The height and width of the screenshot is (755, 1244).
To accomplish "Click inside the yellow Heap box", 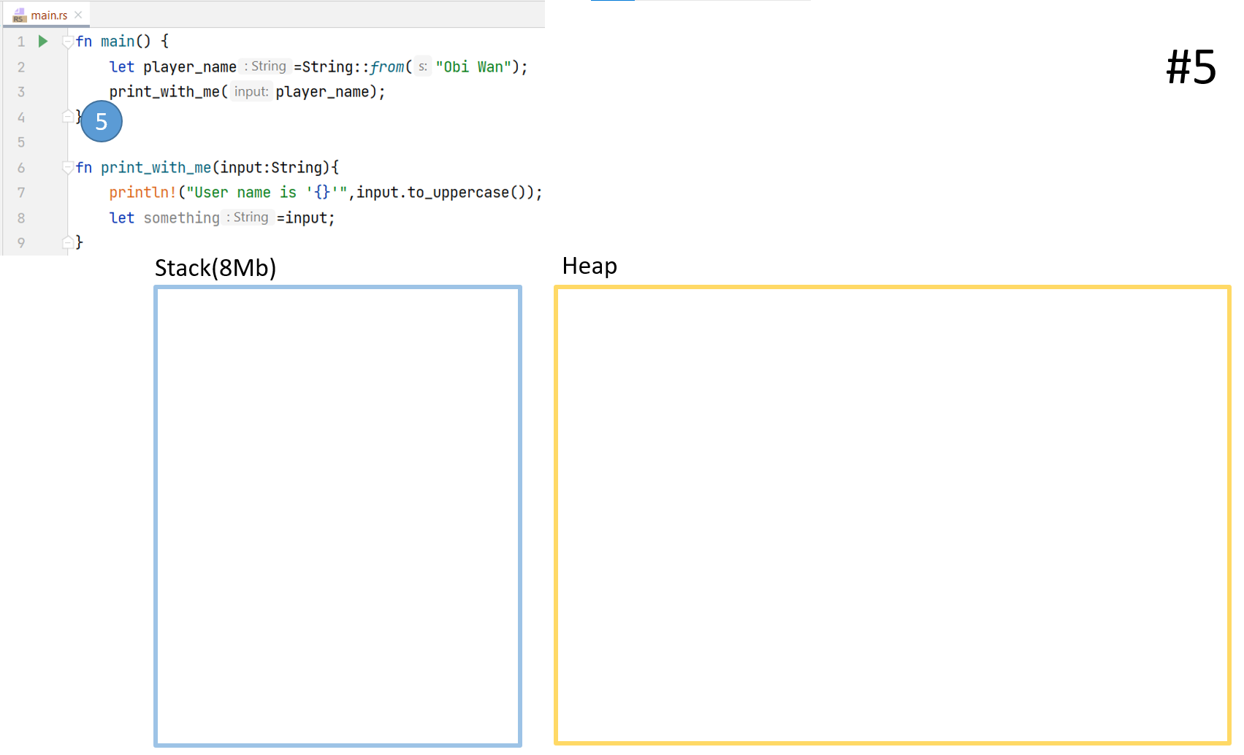I will coord(892,516).
